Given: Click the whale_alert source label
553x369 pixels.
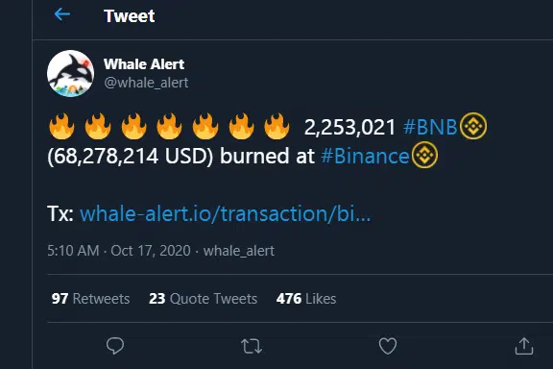Looking at the screenshot, I should coord(239,251).
